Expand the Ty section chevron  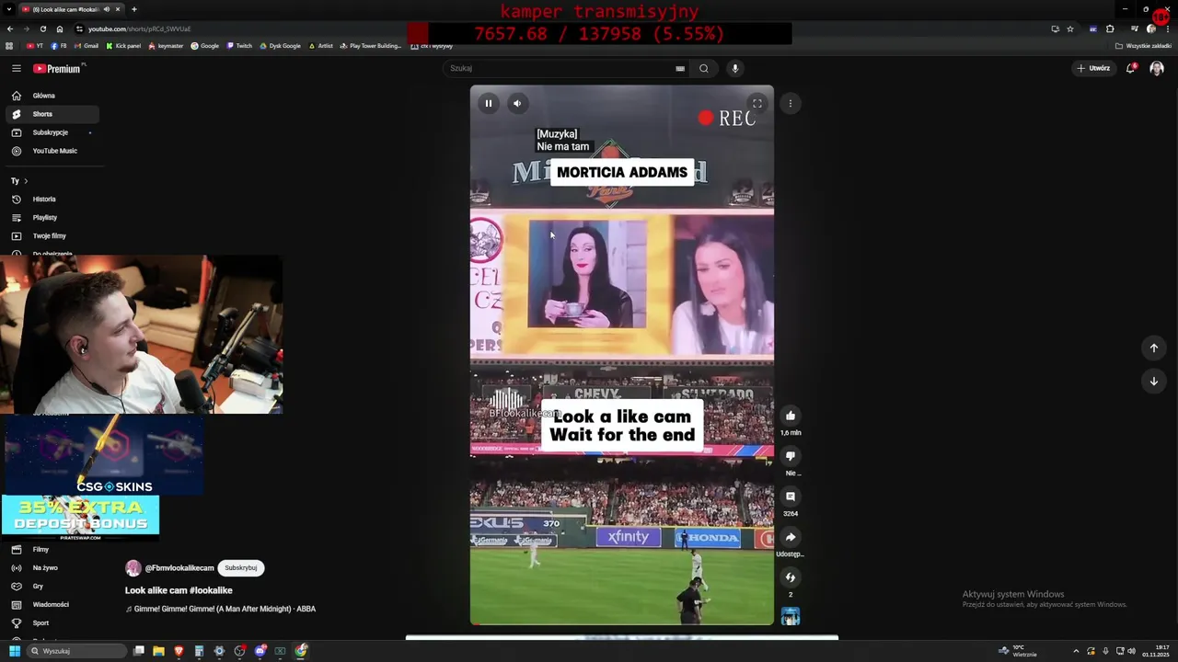pyautogui.click(x=26, y=181)
